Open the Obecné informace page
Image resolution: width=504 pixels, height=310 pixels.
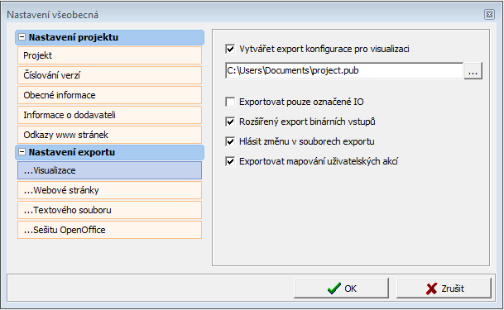(x=109, y=95)
